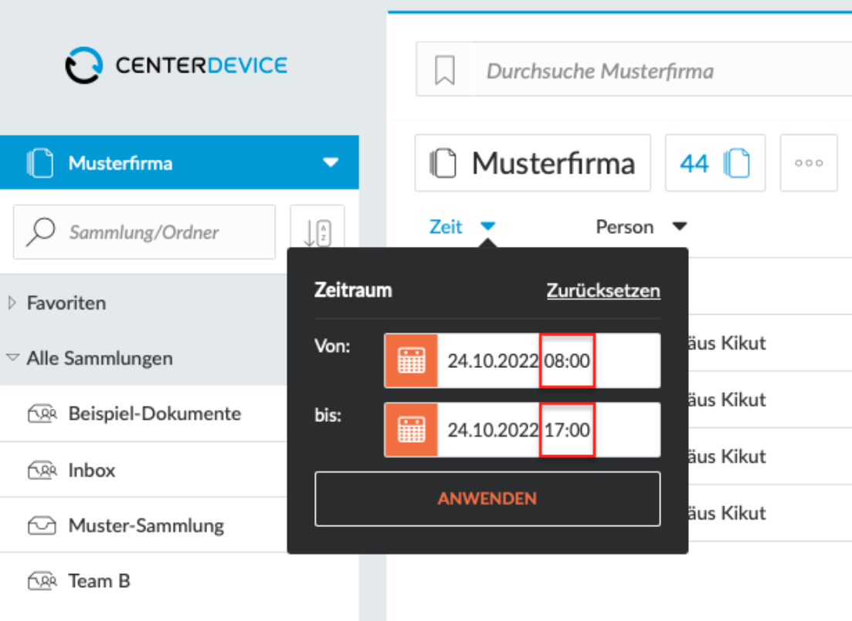Click the Beispiel-Dokumente shared collection icon
Viewport: 852px width, 621px height.
42,414
